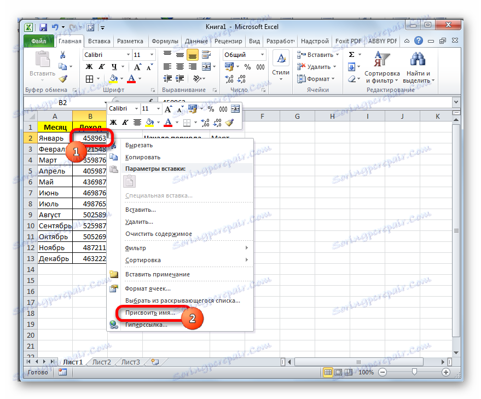Click Merge and Center icon in ribbon
This screenshot has width=481, height=399.
point(206,67)
